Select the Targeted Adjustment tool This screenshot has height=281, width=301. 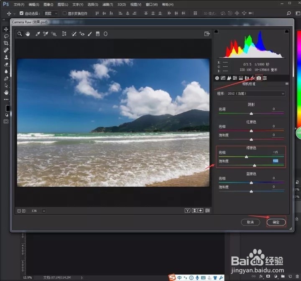[x=54, y=34]
